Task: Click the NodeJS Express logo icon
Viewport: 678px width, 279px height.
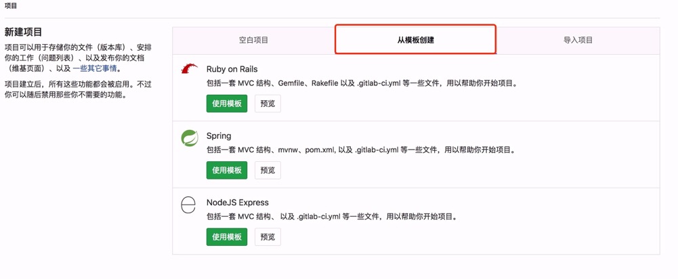Action: click(188, 205)
